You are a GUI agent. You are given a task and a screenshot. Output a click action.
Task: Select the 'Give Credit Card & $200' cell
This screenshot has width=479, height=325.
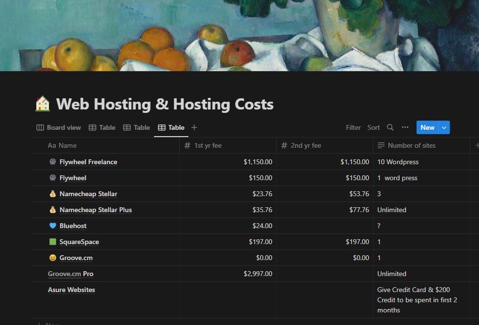(421, 300)
